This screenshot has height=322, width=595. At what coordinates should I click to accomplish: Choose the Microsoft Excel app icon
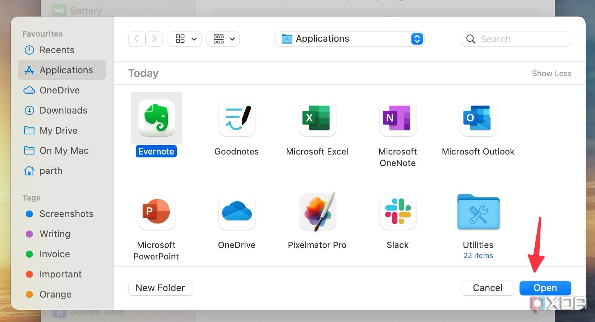click(x=317, y=118)
